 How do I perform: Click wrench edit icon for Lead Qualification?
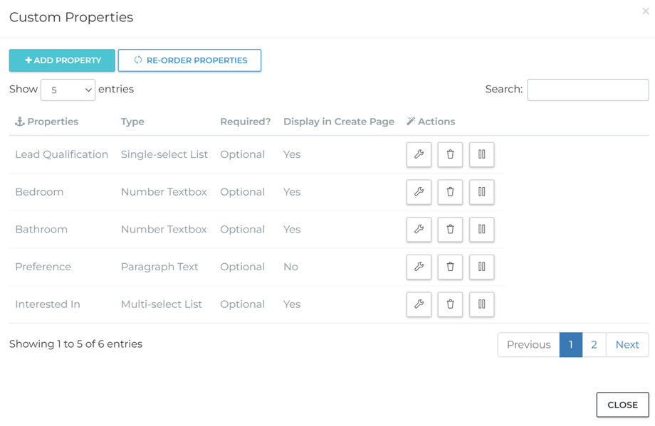pyautogui.click(x=419, y=154)
